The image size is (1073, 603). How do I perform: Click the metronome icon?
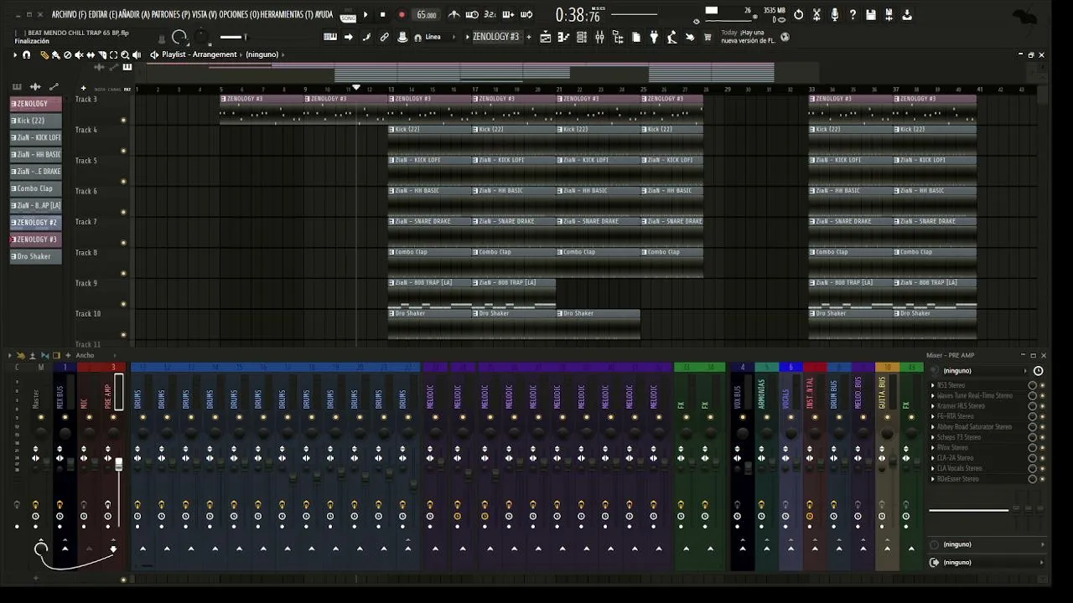coord(454,14)
